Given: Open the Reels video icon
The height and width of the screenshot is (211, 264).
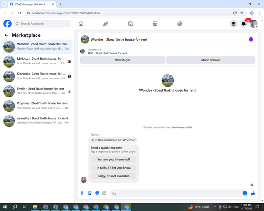Looking at the screenshot, I should coord(130,24).
